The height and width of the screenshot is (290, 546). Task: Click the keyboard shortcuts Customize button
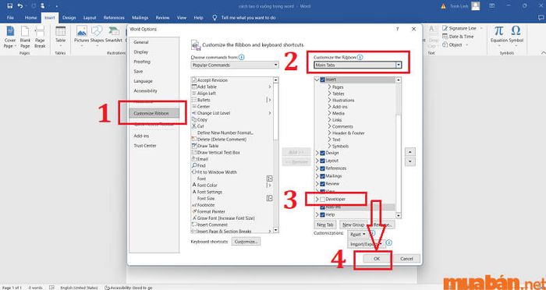(246, 241)
